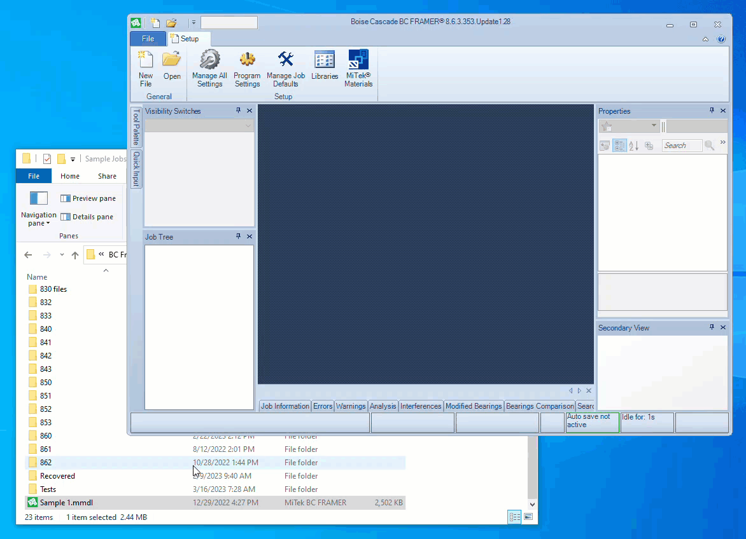The image size is (746, 539).
Task: Open the Libraries tool
Action: (325, 65)
